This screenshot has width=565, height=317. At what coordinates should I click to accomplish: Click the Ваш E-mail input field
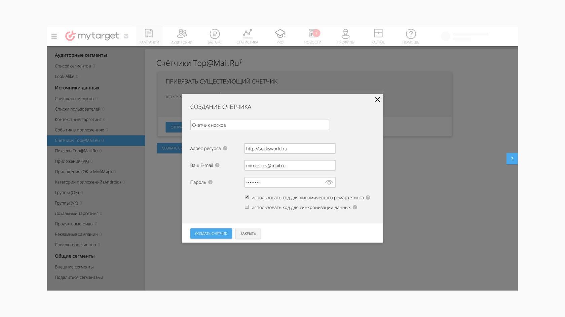click(290, 165)
